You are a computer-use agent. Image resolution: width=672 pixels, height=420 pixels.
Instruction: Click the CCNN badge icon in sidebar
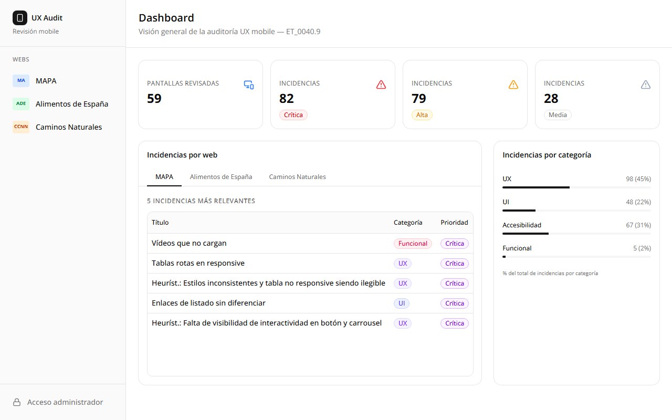21,127
